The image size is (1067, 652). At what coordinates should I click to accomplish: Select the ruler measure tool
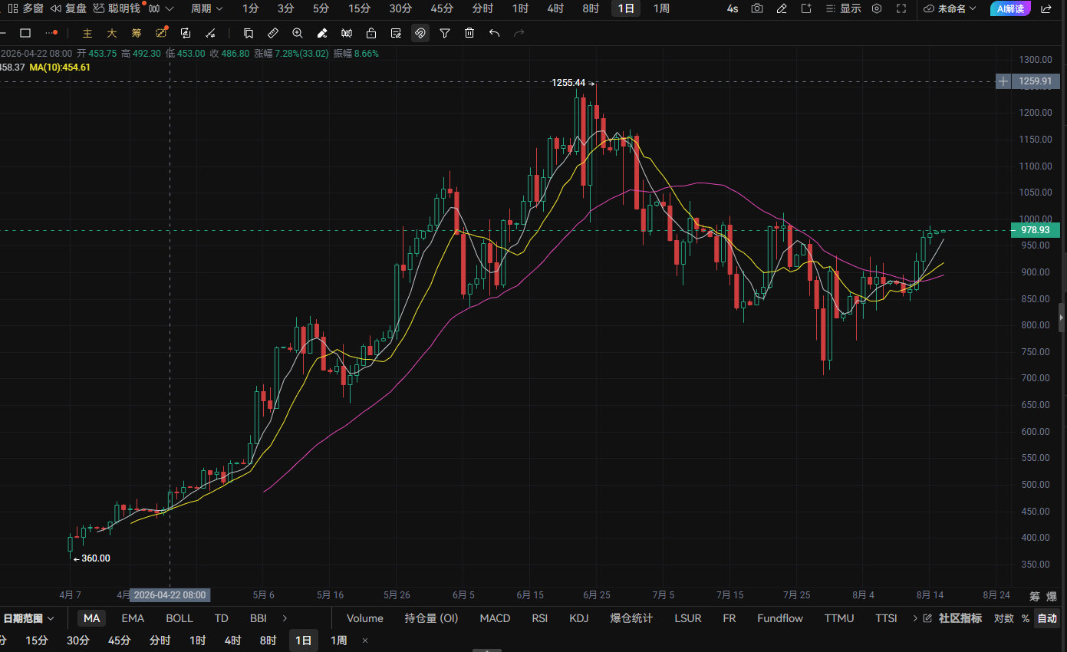(273, 33)
